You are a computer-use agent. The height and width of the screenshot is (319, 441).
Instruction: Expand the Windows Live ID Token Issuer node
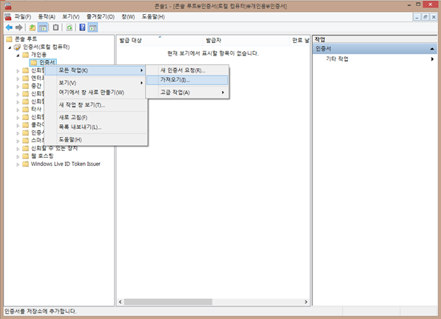(x=18, y=164)
